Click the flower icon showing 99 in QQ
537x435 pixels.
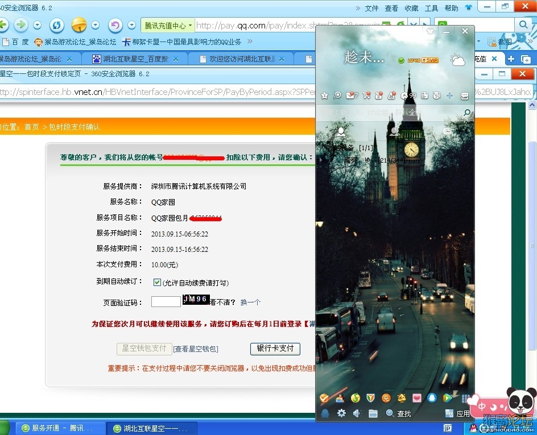[x=408, y=96]
